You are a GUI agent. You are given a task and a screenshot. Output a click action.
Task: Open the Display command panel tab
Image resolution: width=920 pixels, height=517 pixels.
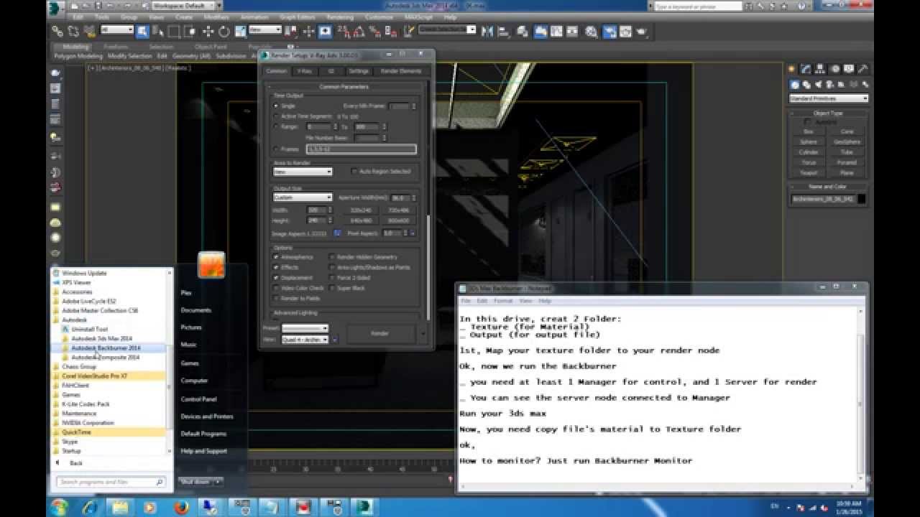(x=849, y=70)
